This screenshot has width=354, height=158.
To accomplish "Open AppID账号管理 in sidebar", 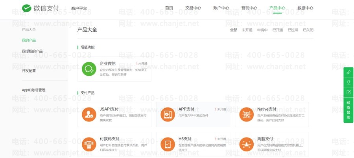I will click(34, 90).
